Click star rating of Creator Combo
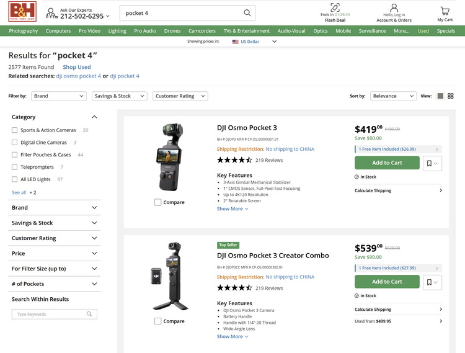 (234, 288)
